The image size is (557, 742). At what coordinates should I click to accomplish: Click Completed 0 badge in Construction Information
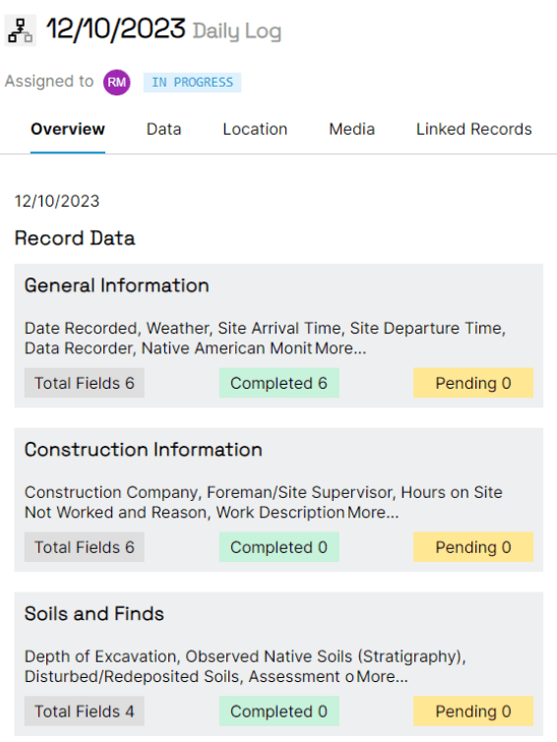[279, 547]
